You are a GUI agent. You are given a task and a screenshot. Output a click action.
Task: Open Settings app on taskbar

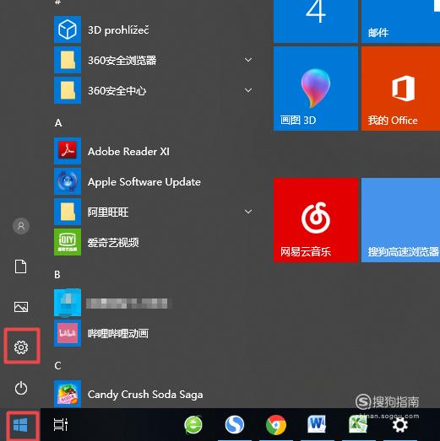pyautogui.click(x=400, y=425)
